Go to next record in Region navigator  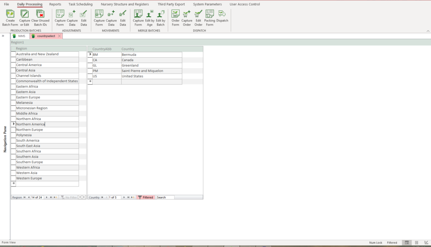[x=46, y=197]
